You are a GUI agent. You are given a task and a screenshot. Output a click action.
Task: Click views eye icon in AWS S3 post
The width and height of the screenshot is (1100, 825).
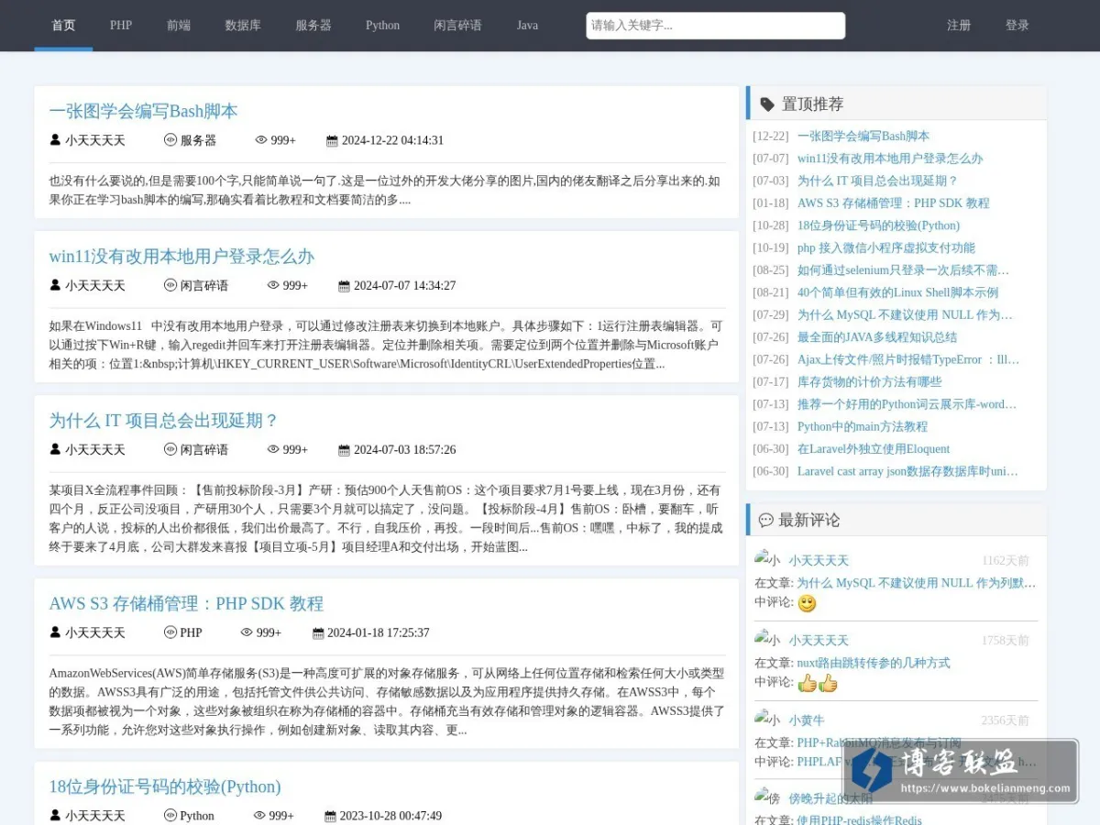click(247, 632)
